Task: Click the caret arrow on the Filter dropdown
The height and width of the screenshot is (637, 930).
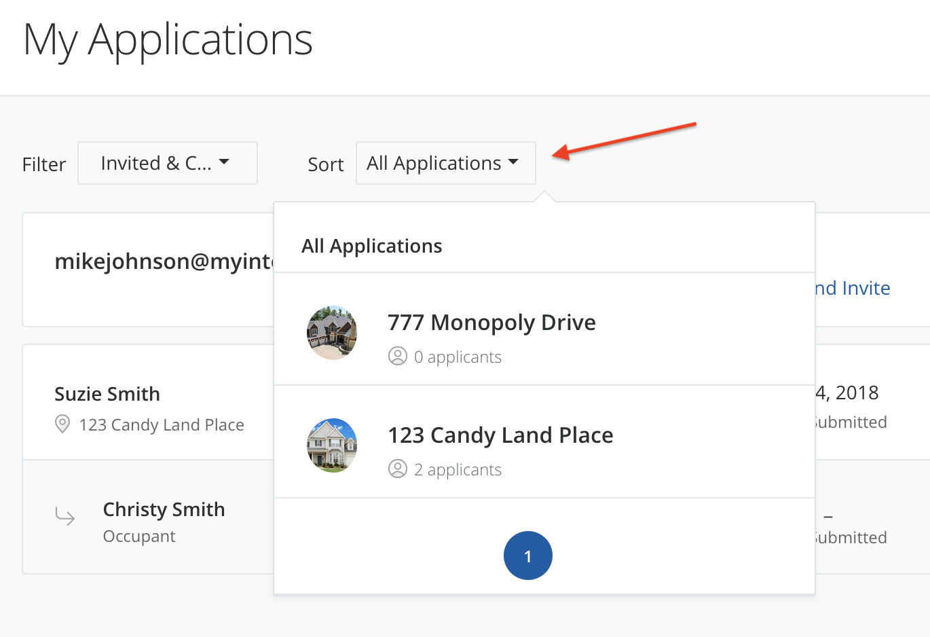Action: tap(224, 162)
